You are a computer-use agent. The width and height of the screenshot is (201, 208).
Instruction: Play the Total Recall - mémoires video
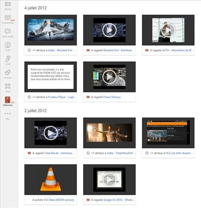pos(51,133)
